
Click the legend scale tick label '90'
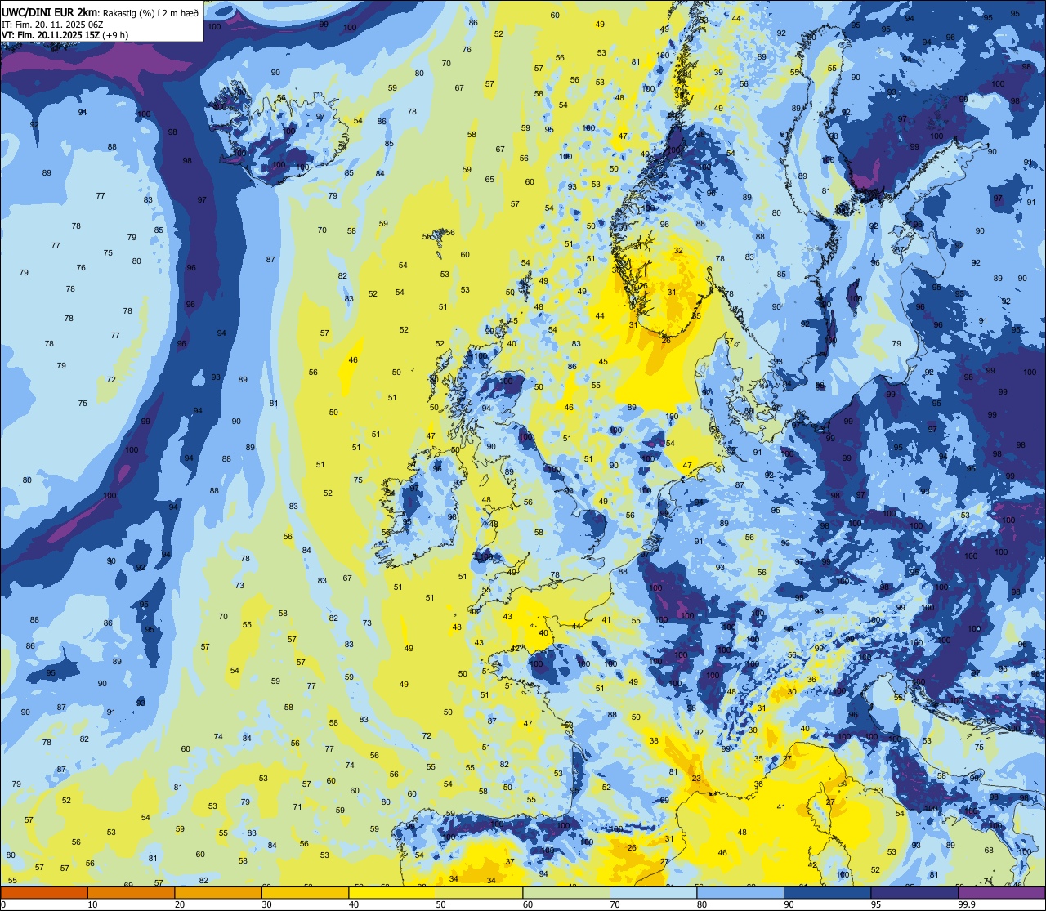point(789,904)
